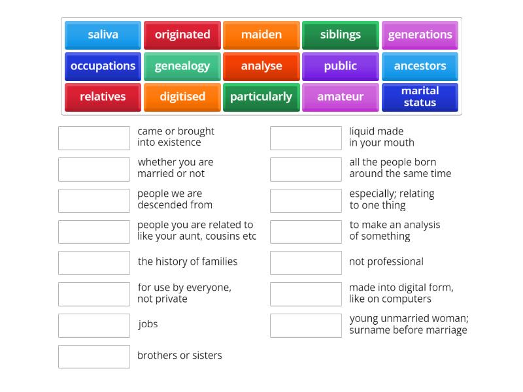
Task: Click the red 'originated' word tile
Action: [182, 35]
